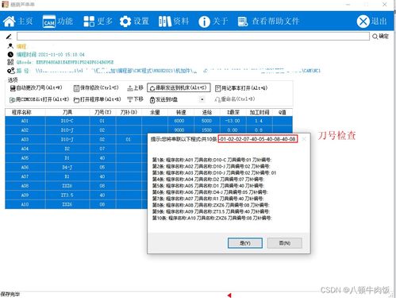
Task: Open the CAM 功能 menu
Action: click(x=49, y=21)
